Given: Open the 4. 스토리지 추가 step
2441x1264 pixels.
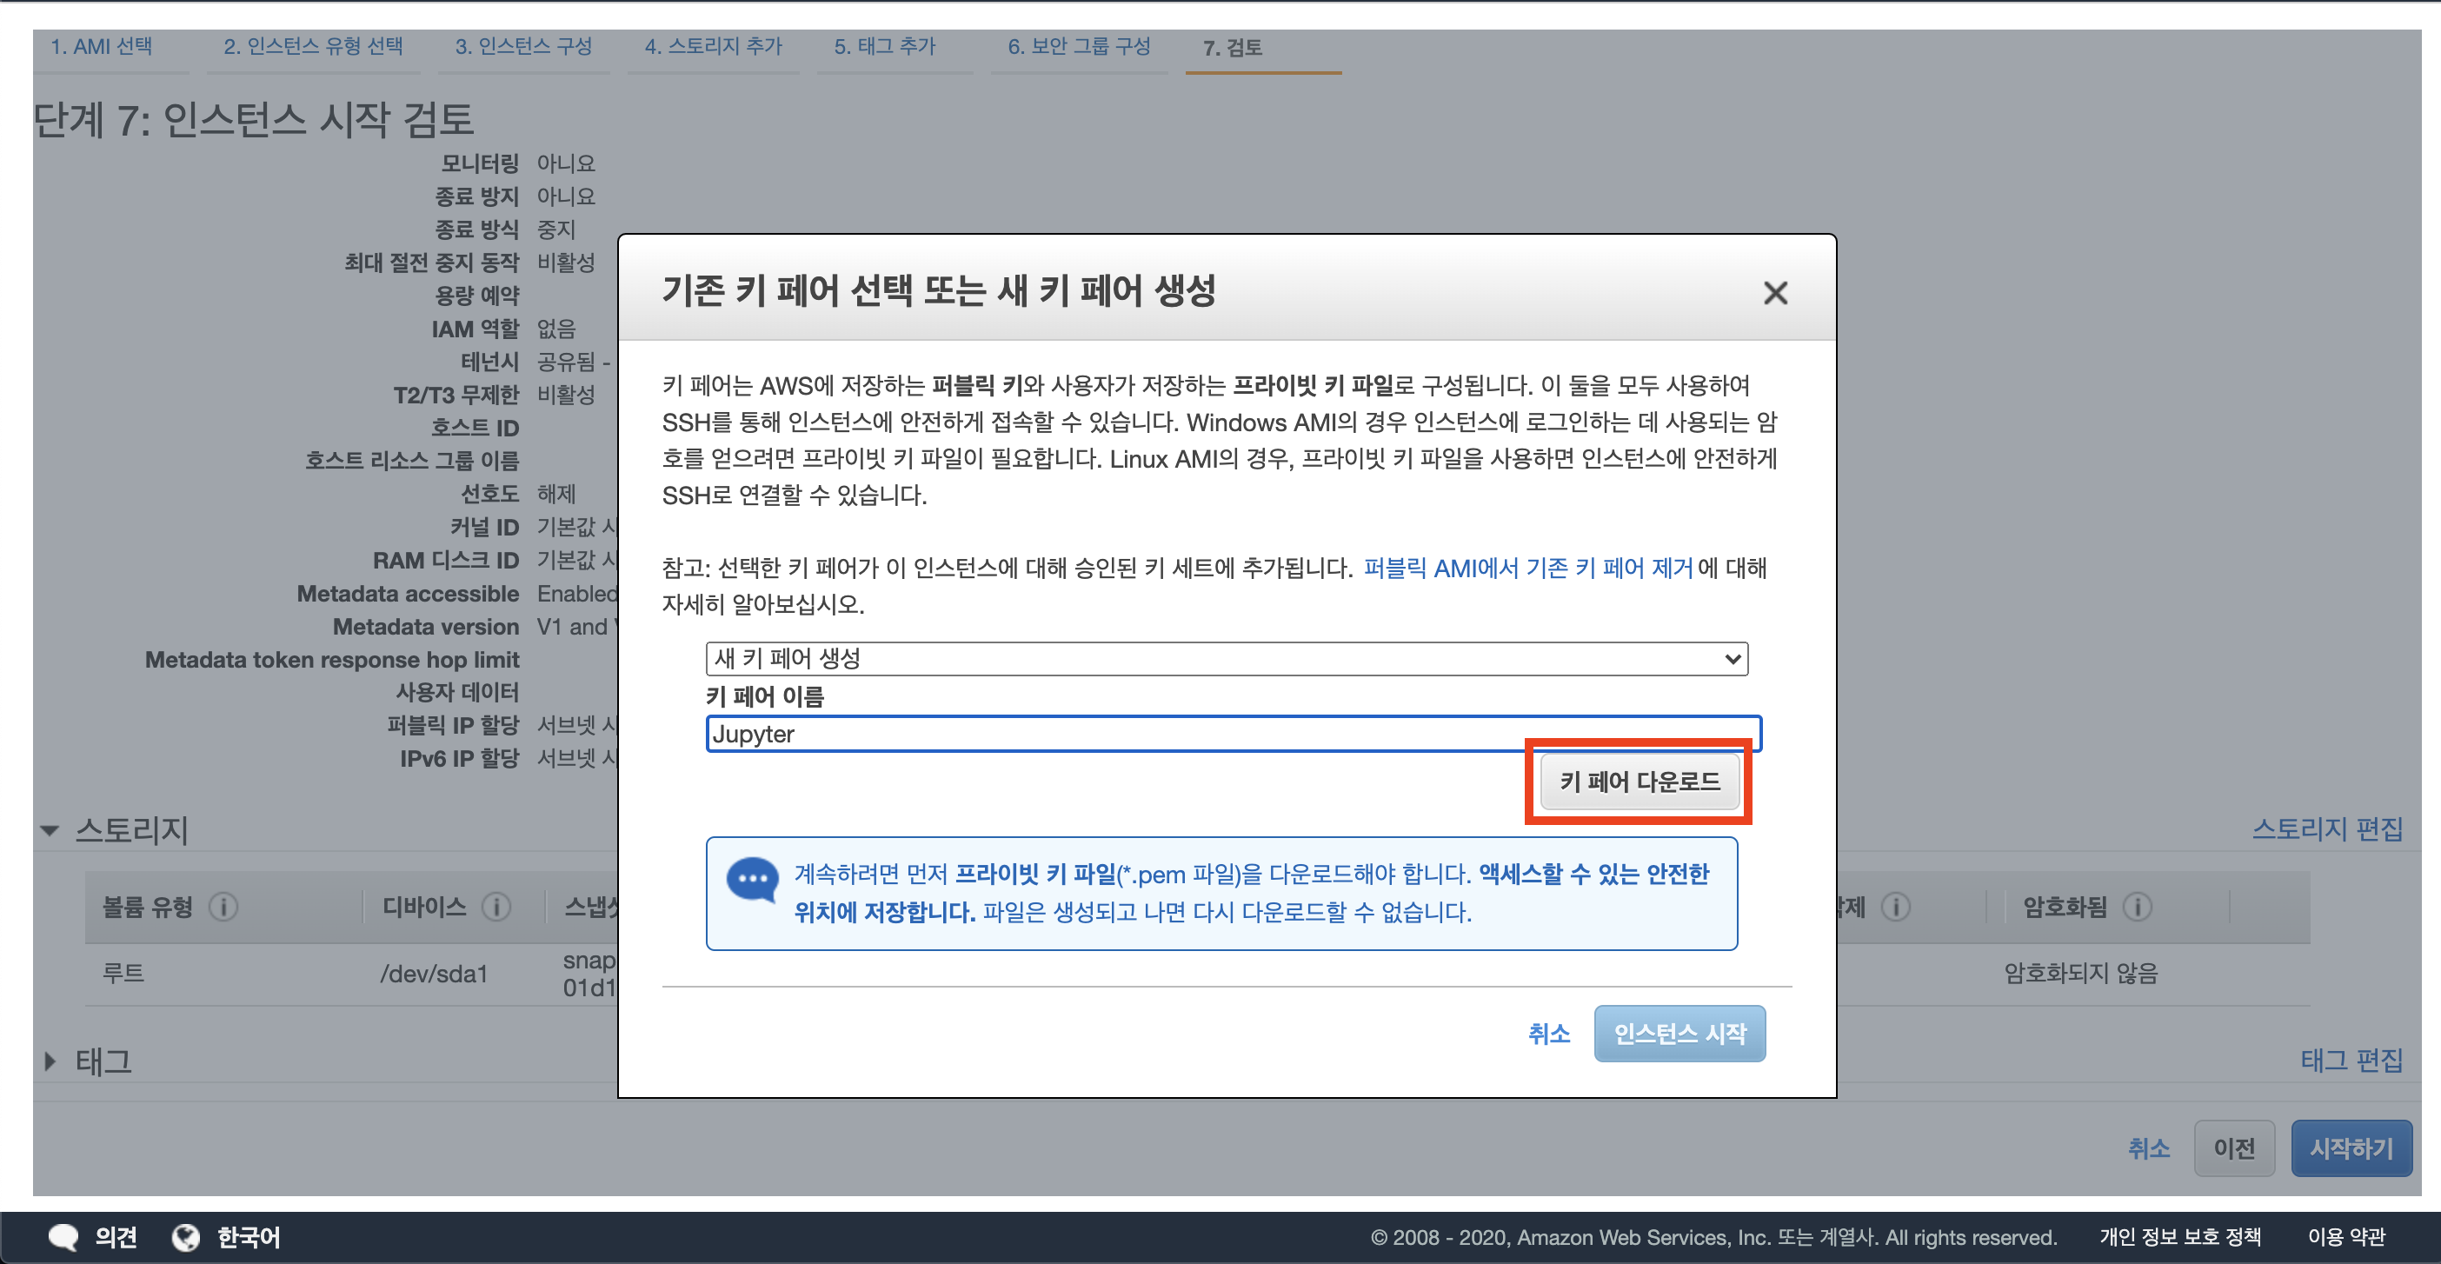Looking at the screenshot, I should 714,46.
